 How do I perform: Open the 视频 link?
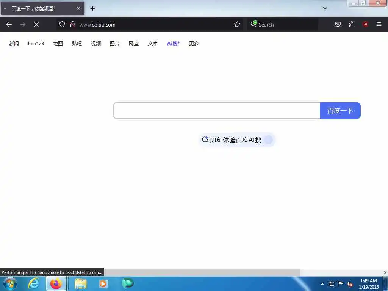[x=96, y=44]
